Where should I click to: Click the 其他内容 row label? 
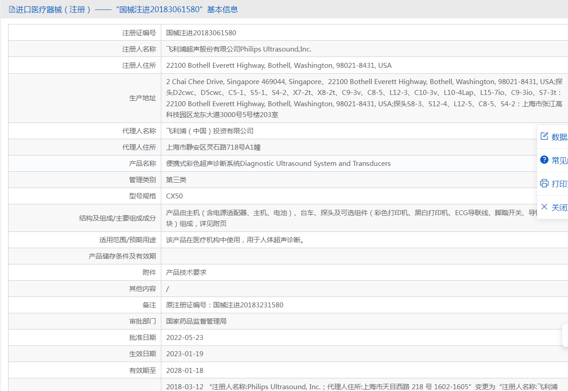(143, 289)
